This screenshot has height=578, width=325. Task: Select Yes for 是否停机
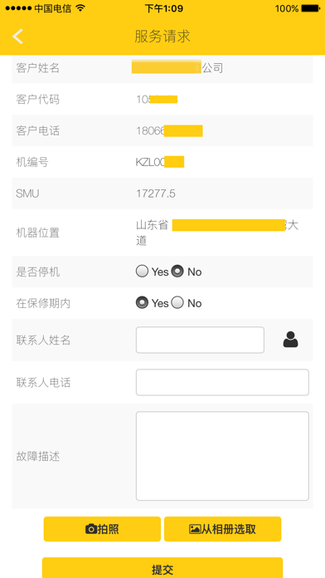point(142,272)
